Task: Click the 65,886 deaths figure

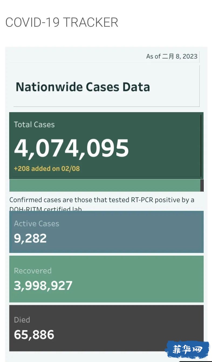Action: [x=34, y=335]
